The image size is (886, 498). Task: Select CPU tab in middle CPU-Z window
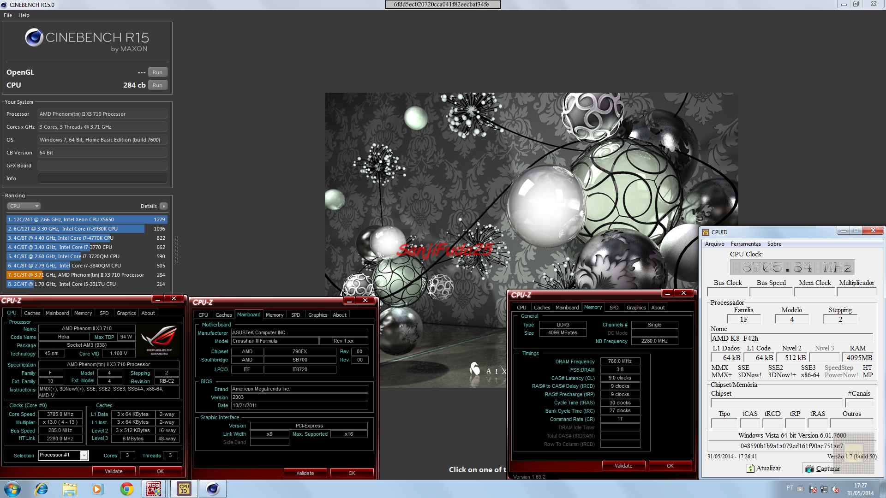tap(203, 315)
